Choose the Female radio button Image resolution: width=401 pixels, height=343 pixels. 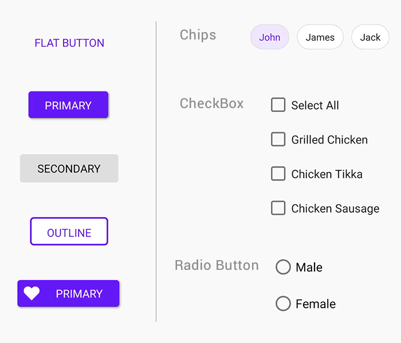pos(283,304)
